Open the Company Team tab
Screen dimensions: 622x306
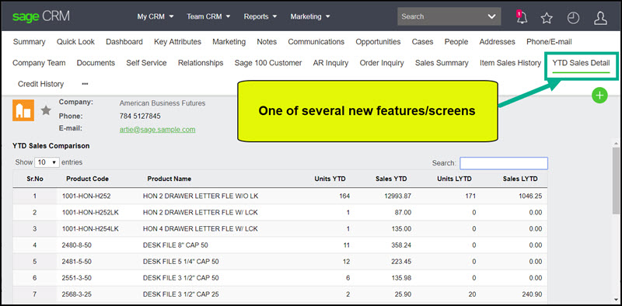pos(39,63)
